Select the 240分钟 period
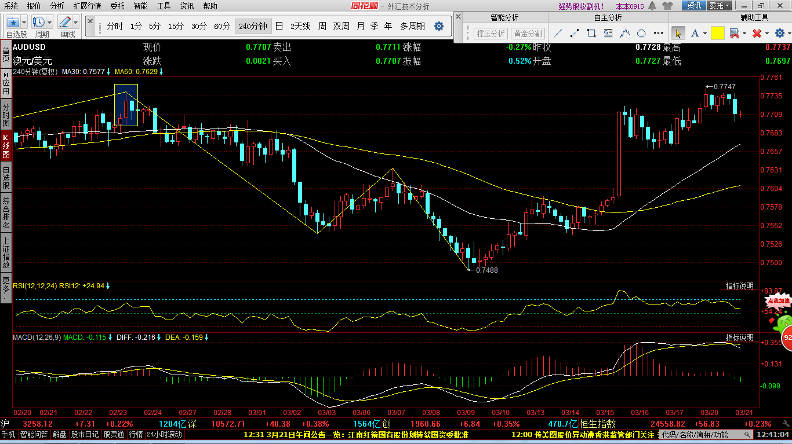This screenshot has height=444, width=792. [x=253, y=26]
